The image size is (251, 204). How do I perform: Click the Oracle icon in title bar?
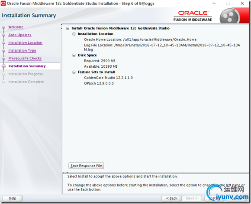coord(3,3)
